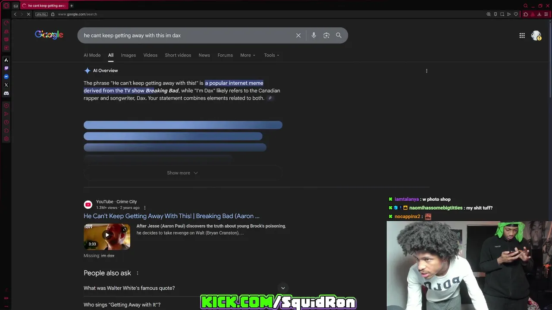
Task: Play the Breaking Bad video thumbnail
Action: coord(107,236)
